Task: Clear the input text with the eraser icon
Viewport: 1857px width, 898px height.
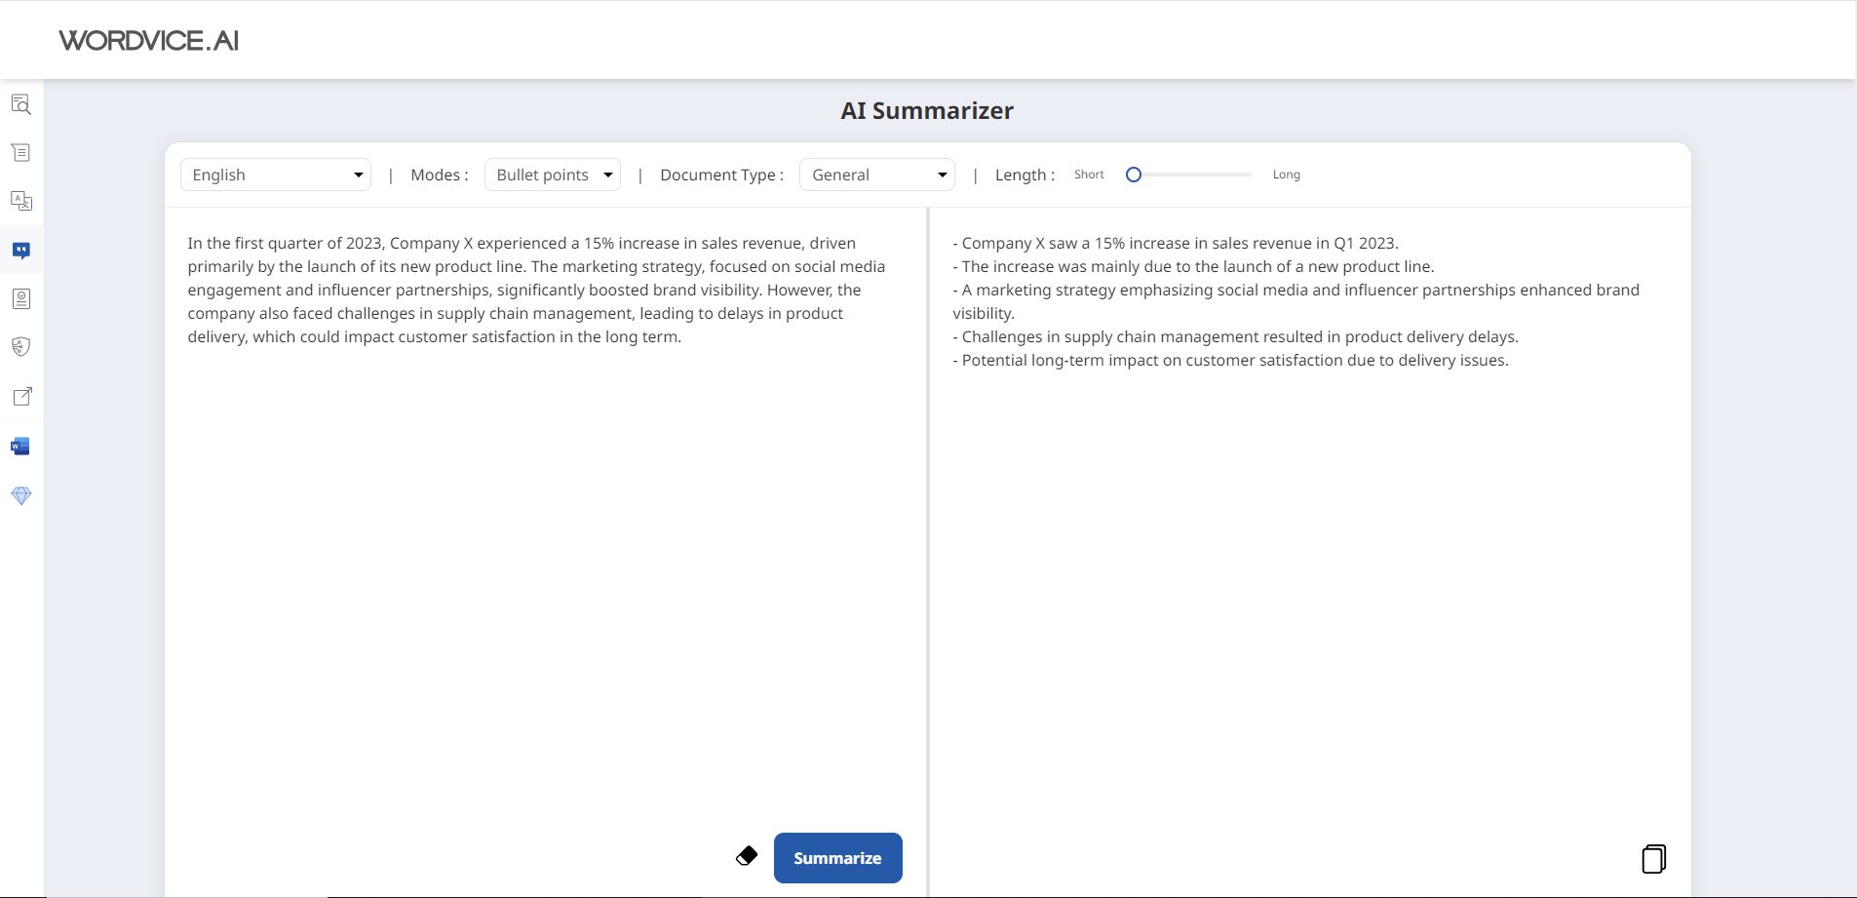Action: 746,855
